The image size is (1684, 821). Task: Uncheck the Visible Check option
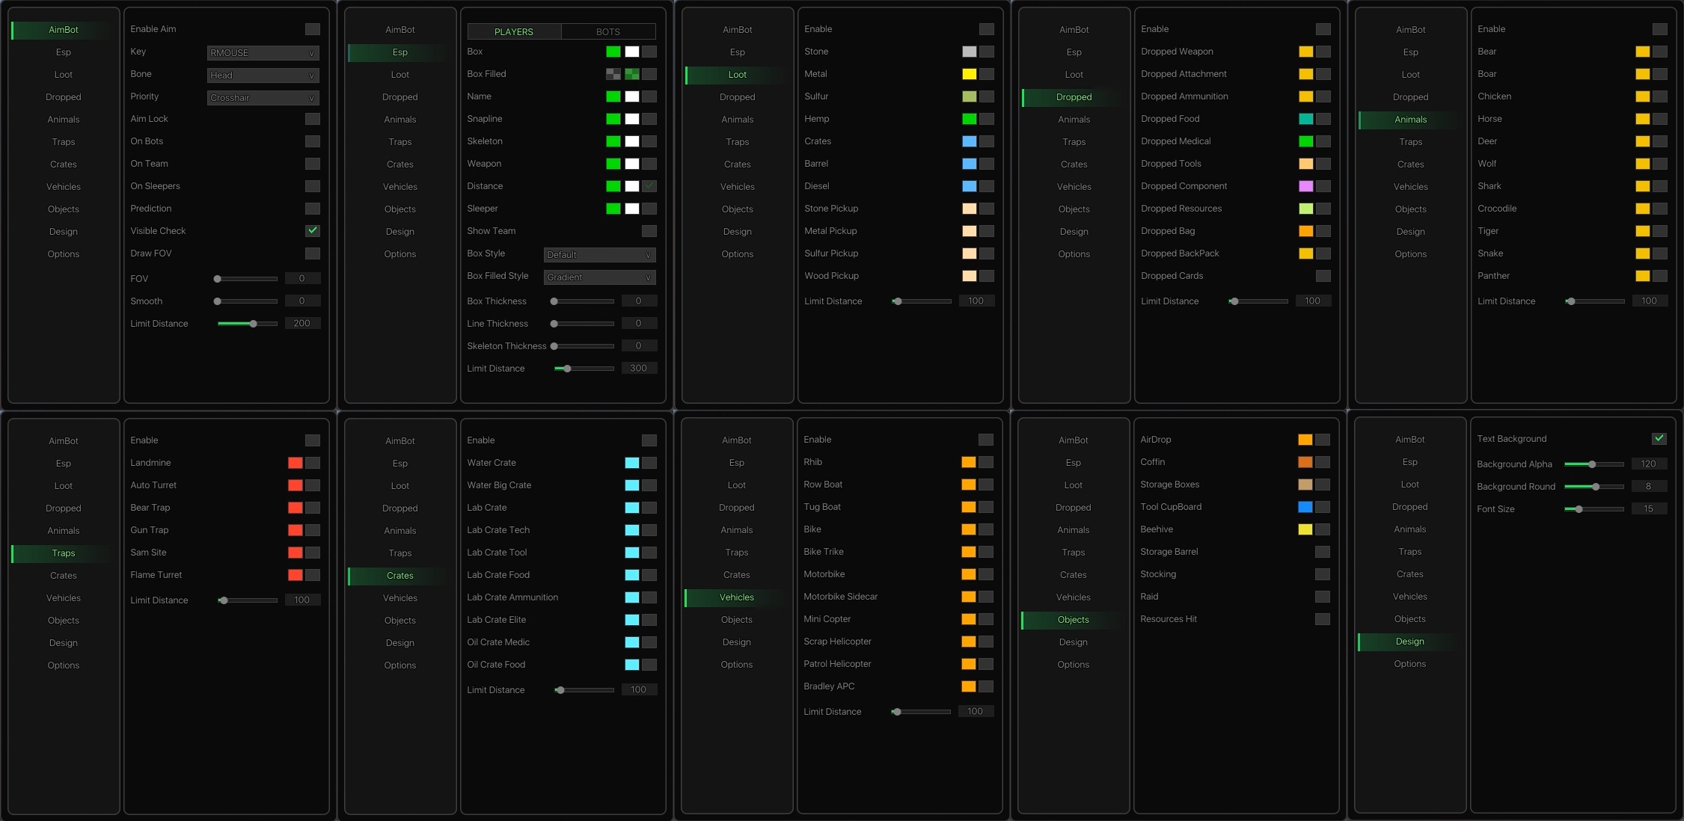[x=313, y=231]
